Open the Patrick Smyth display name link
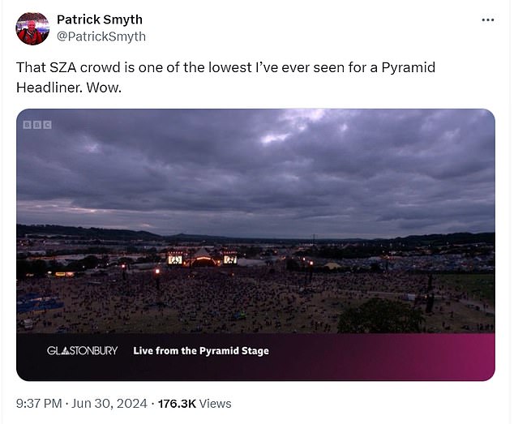The width and height of the screenshot is (514, 424). click(x=100, y=19)
